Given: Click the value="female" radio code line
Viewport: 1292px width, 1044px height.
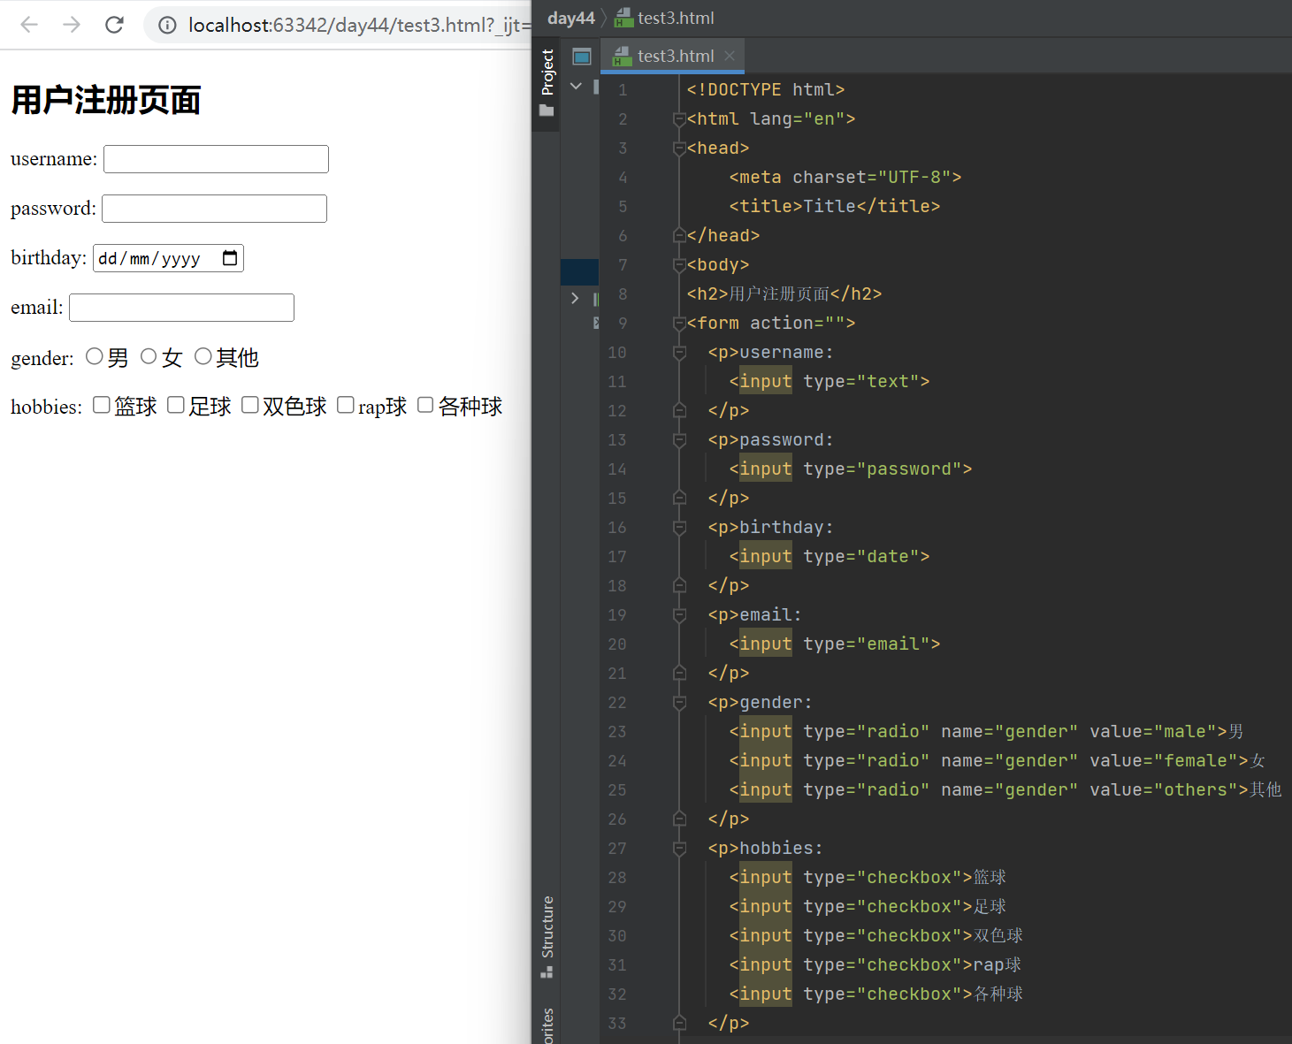Looking at the screenshot, I should click(x=998, y=761).
